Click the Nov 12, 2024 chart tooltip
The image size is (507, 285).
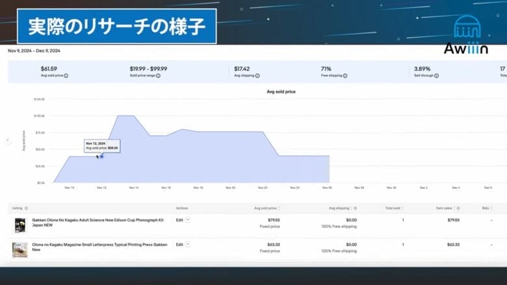point(102,145)
